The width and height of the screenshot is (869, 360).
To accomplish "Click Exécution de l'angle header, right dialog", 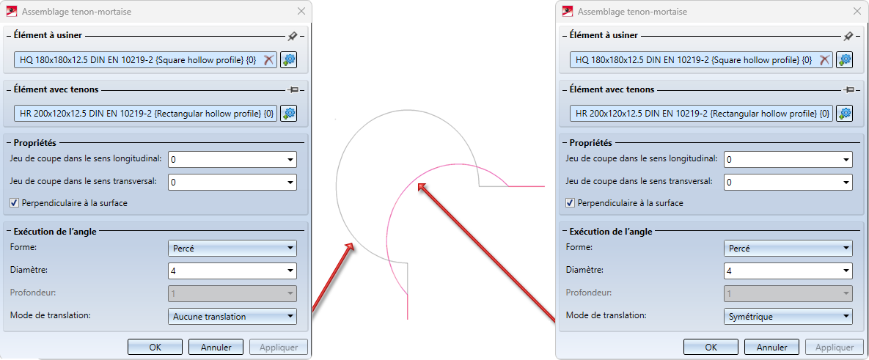I will [609, 230].
